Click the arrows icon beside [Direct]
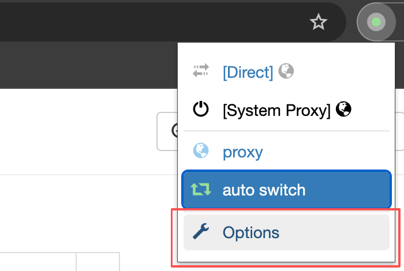Screen dimensions: 404x271 pos(201,71)
